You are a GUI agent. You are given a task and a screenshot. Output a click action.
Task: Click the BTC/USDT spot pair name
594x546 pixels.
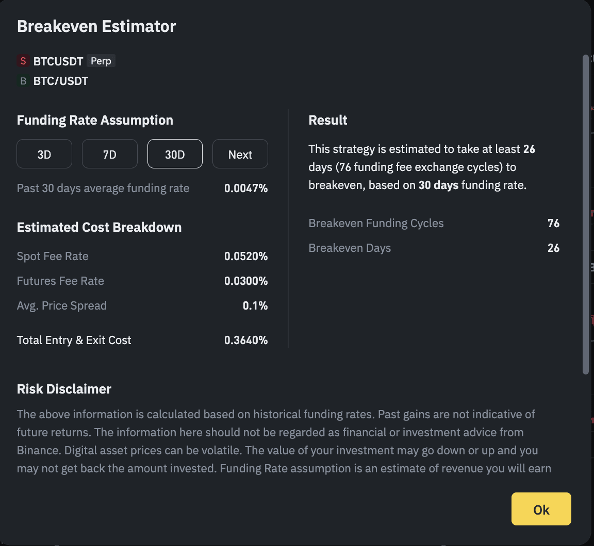(61, 81)
